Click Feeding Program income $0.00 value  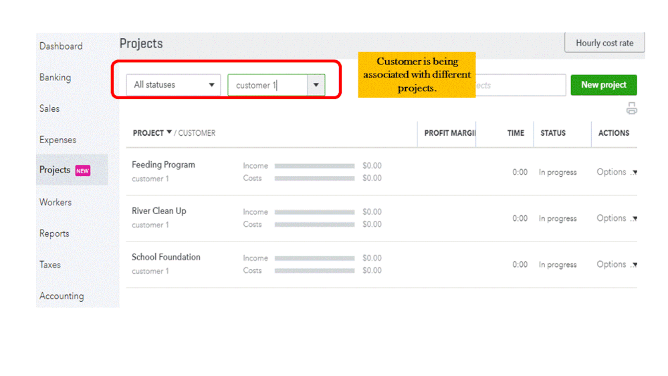372,165
